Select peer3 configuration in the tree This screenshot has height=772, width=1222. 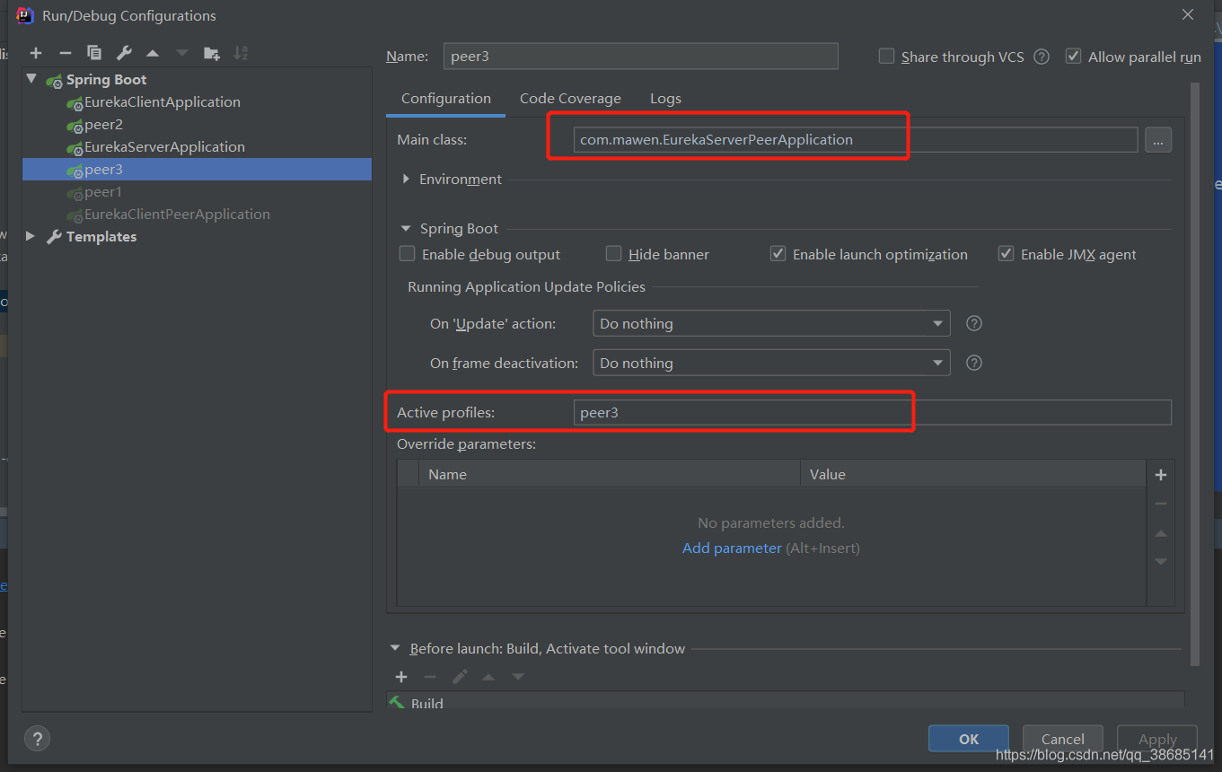(x=197, y=169)
